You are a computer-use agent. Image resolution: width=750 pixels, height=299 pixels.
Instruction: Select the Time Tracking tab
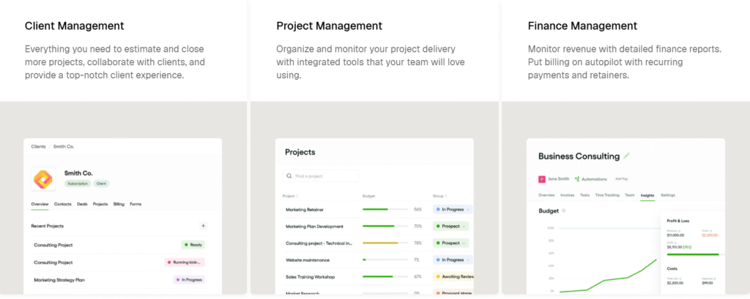(x=607, y=195)
